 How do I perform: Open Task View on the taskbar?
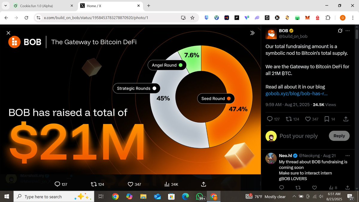[x=101, y=197]
